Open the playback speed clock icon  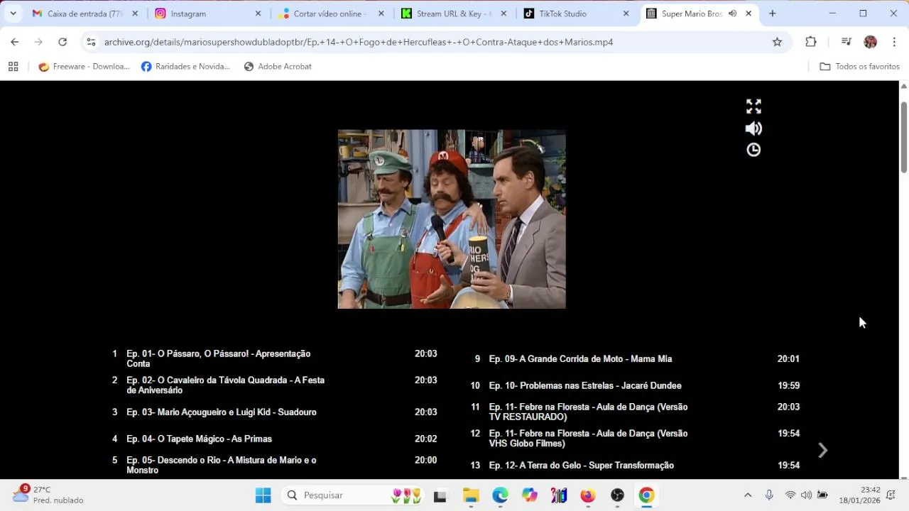coord(753,150)
